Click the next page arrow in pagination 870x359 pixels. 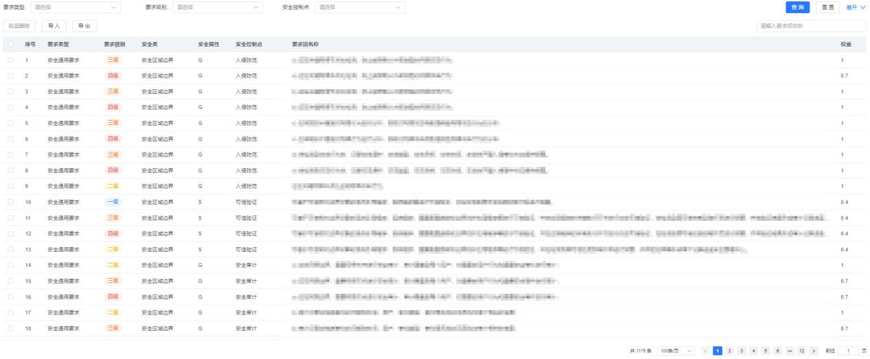[815, 351]
